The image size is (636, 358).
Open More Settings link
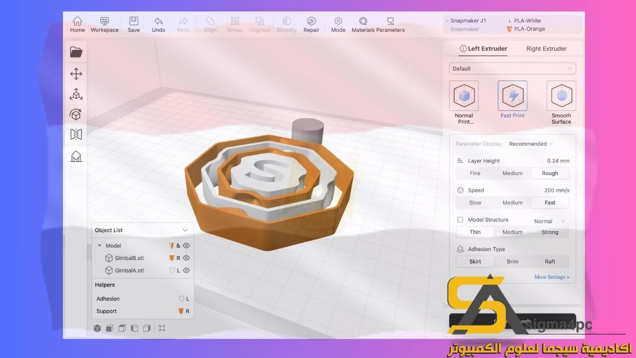[552, 277]
